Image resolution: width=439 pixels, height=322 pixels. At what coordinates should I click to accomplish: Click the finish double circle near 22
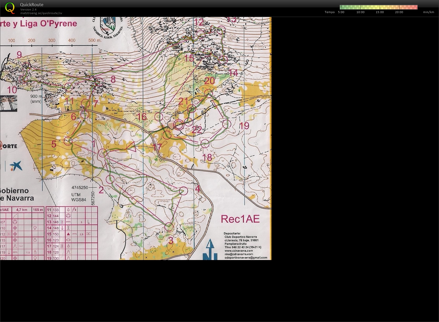tap(179, 125)
